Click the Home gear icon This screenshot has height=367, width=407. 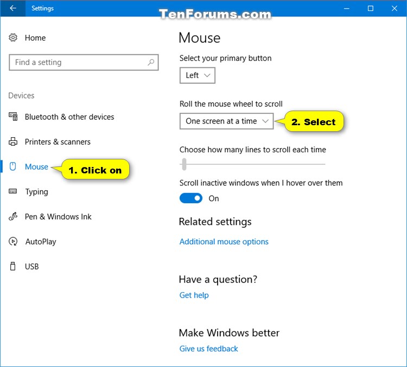13,37
